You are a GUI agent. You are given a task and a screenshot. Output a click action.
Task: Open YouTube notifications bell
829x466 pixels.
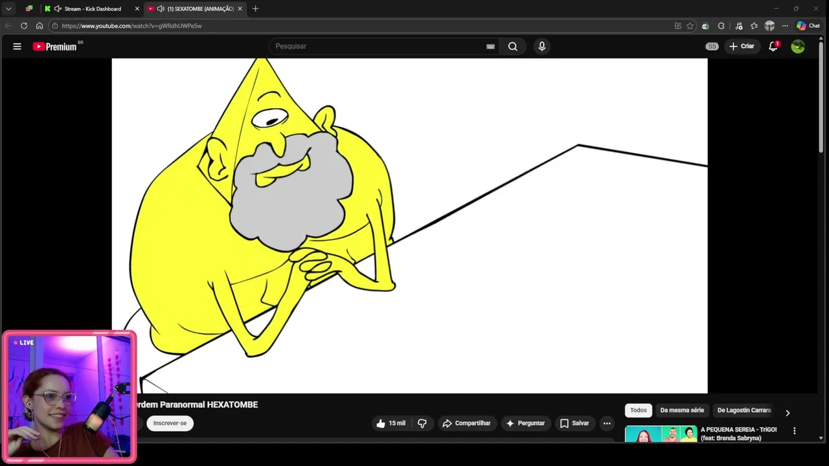773,47
